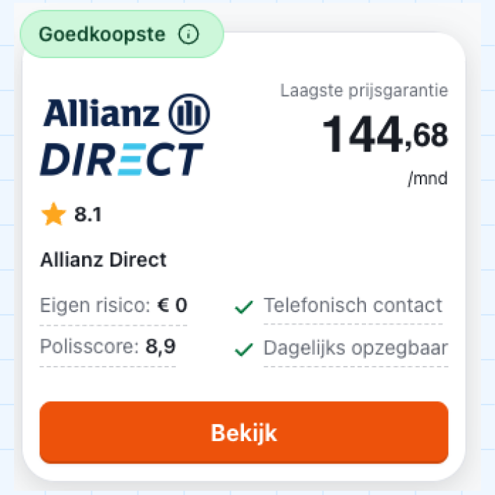Click the Allianz wordmark in the logo
Image resolution: width=495 pixels, height=495 pixels.
pos(102,112)
